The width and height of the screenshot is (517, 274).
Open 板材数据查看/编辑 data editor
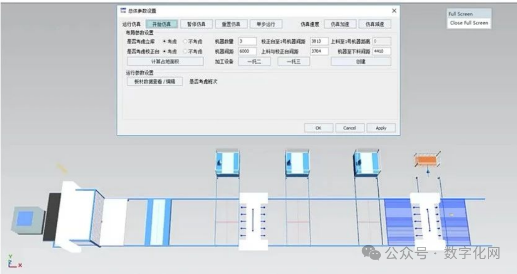point(155,81)
